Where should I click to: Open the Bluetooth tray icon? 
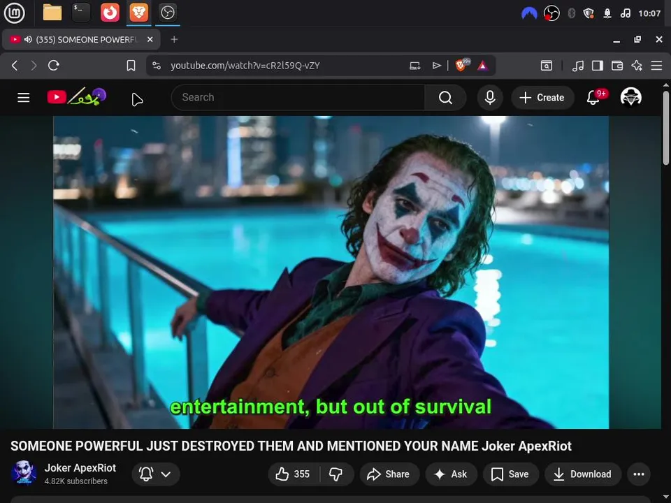coord(571,14)
